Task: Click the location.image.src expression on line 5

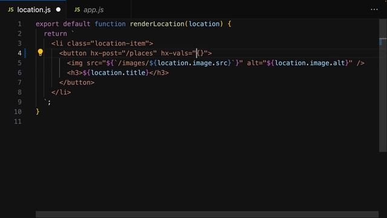Action: coord(192,63)
